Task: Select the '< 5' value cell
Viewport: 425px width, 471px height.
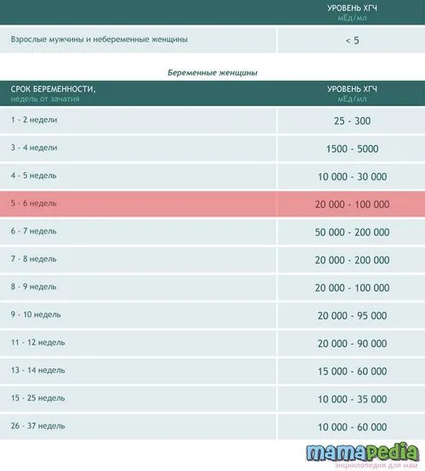Action: tap(352, 41)
